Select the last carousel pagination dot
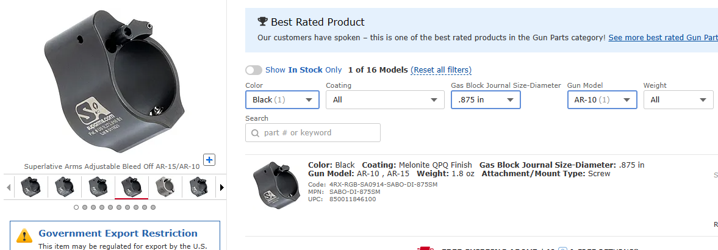718x250 pixels. coord(153,207)
